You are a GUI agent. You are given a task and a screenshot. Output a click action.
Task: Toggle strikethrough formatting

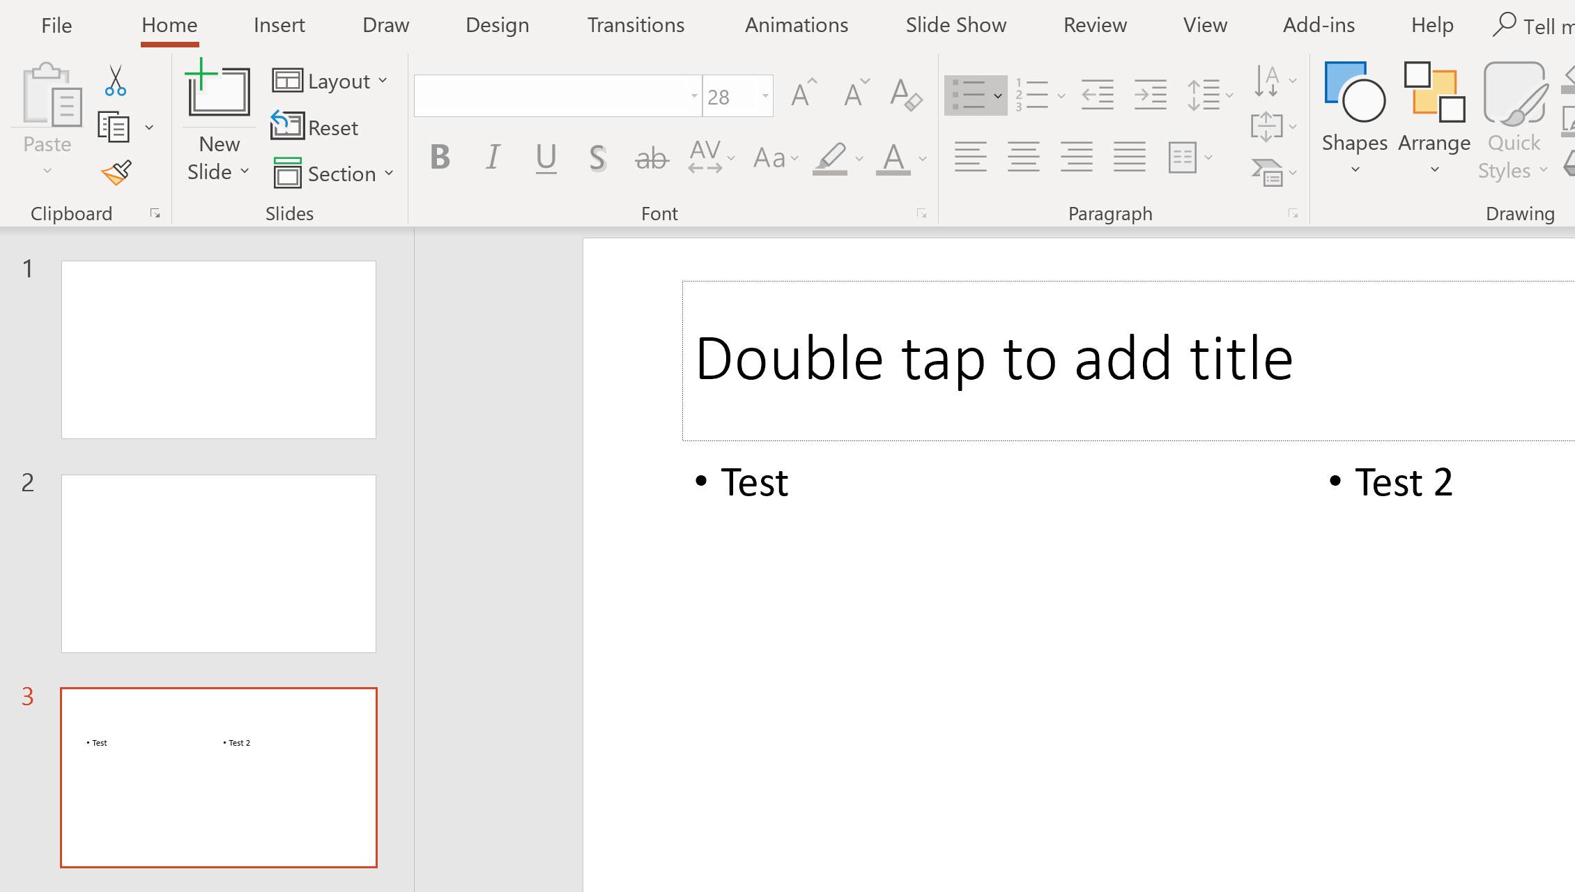pyautogui.click(x=650, y=157)
